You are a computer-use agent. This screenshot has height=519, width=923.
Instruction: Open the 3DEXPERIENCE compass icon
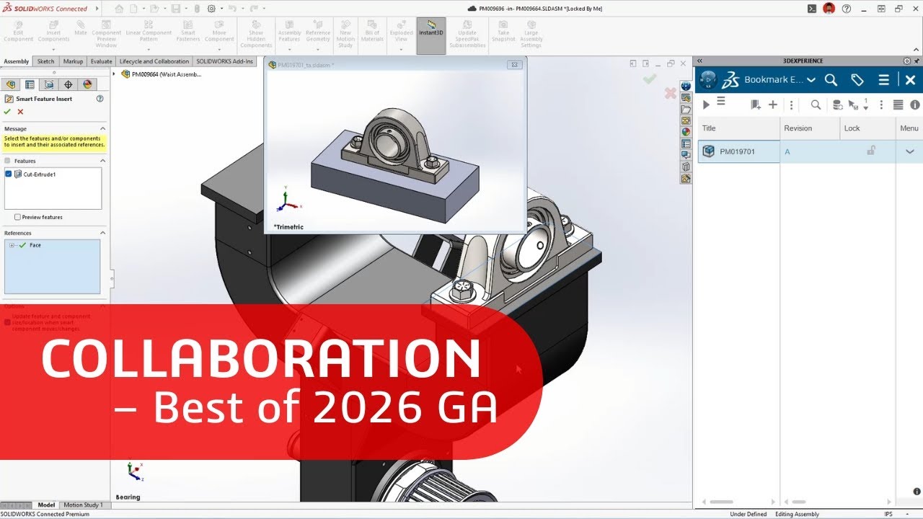click(708, 79)
